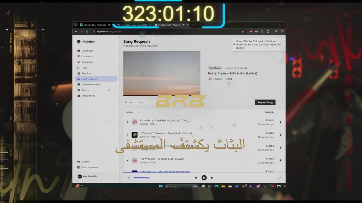Click the Katy Perry song channel thumbnail
The width and height of the screenshot is (362, 203).
(135, 122)
